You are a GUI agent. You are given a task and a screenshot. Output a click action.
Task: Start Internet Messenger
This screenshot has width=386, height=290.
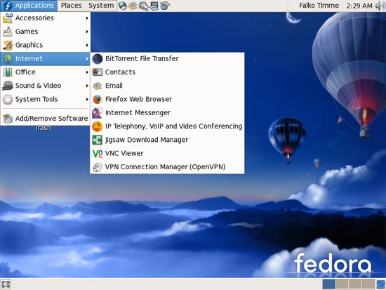(168, 113)
